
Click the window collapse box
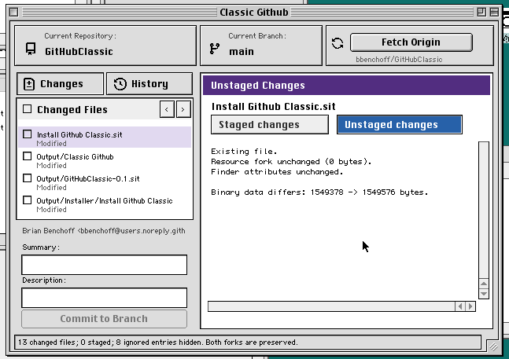click(x=494, y=13)
